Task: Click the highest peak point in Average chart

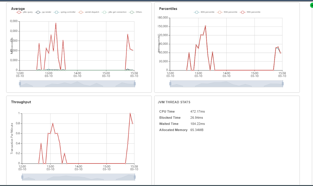Action: click(56, 23)
